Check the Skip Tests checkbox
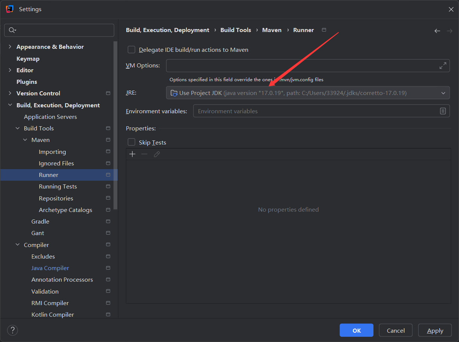459x342 pixels. click(x=131, y=142)
